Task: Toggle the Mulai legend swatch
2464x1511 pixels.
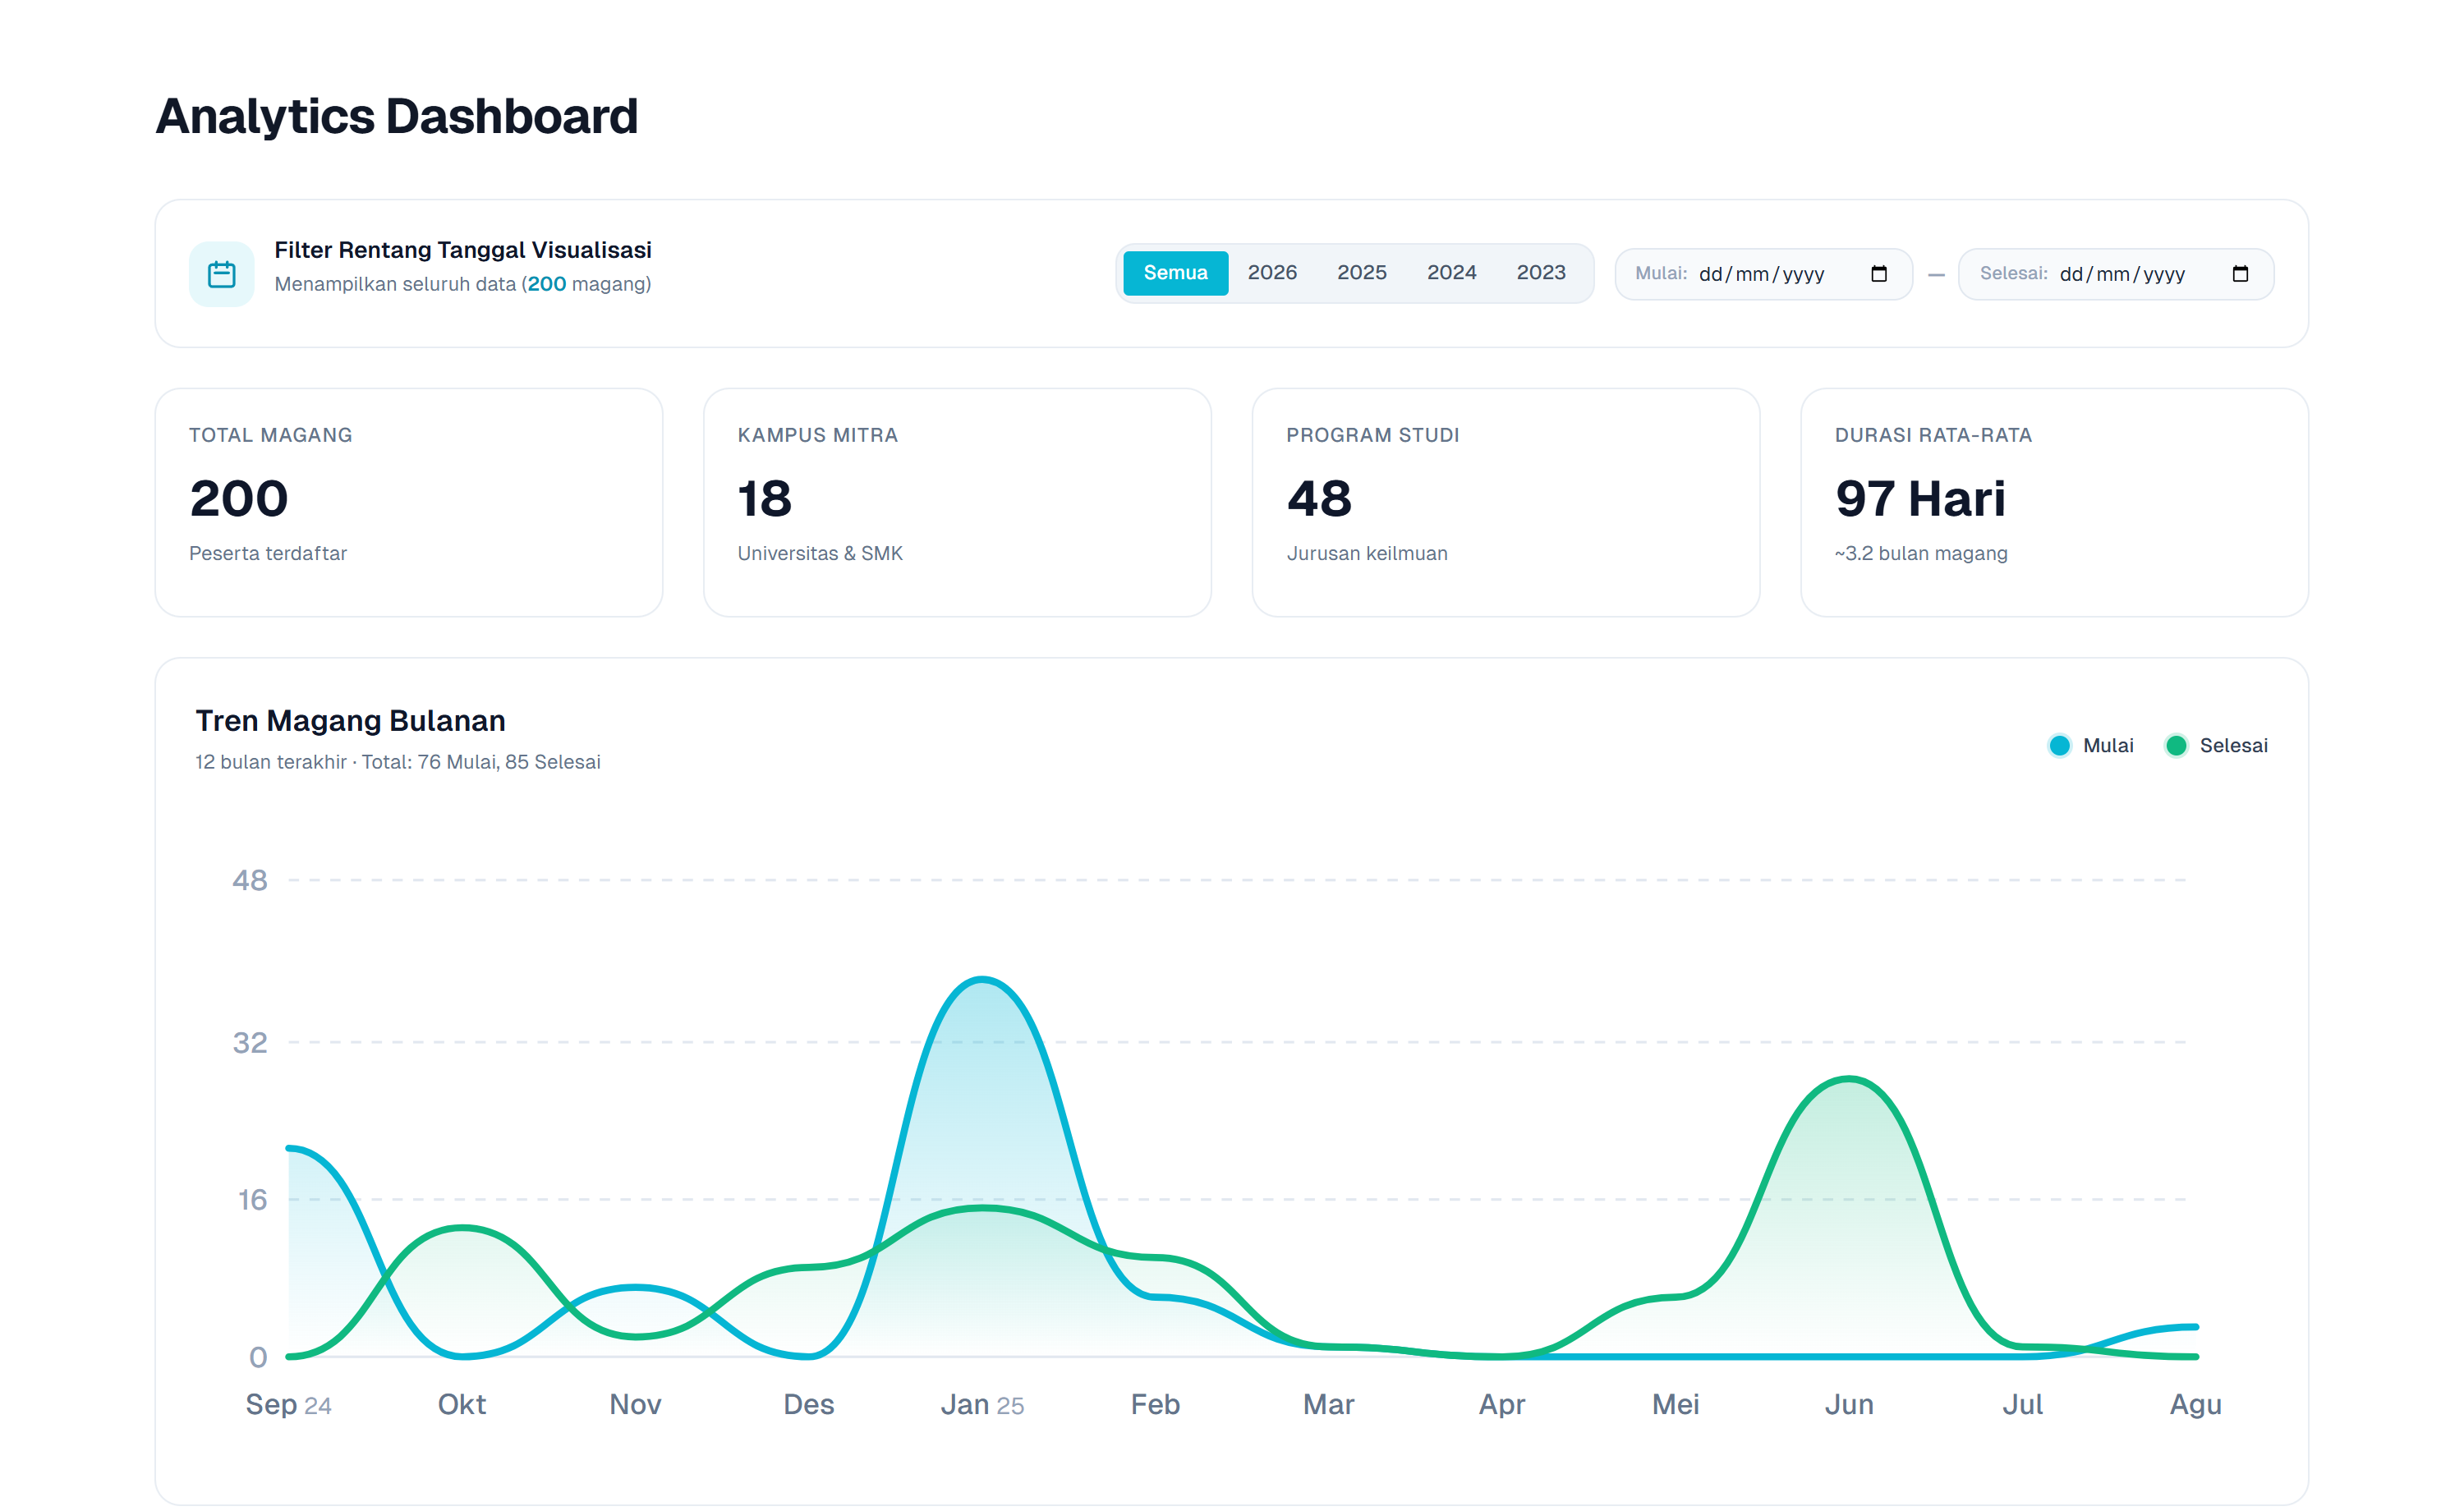Action: pyautogui.click(x=2059, y=745)
